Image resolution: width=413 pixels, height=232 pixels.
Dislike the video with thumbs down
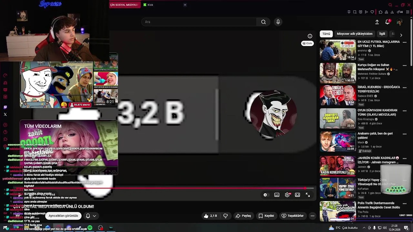tap(226, 216)
